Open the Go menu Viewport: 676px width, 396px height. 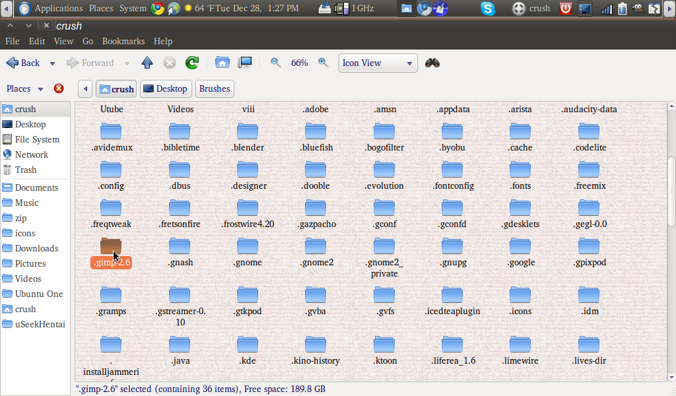(x=88, y=41)
